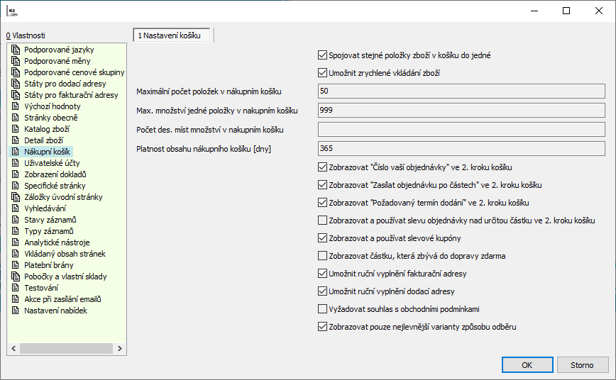Toggle Zobrazovat "Číslo vaší objednávky" checkbox

click(x=322, y=167)
